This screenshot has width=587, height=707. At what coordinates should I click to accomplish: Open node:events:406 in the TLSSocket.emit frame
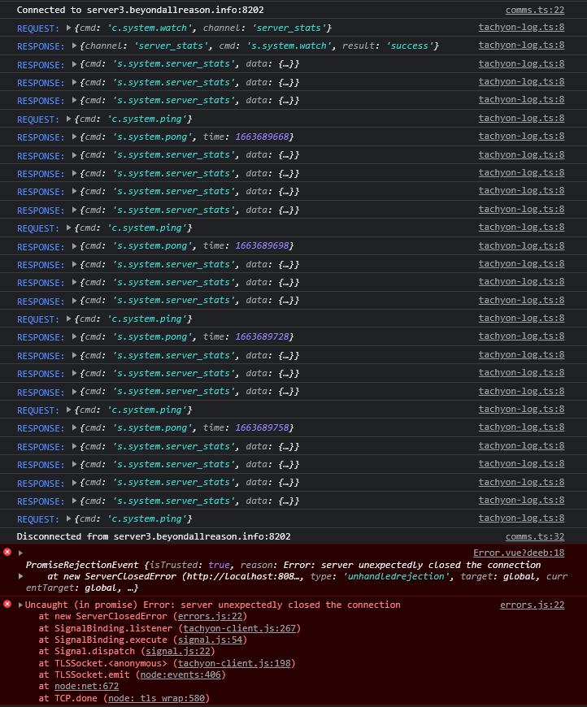pyautogui.click(x=180, y=674)
